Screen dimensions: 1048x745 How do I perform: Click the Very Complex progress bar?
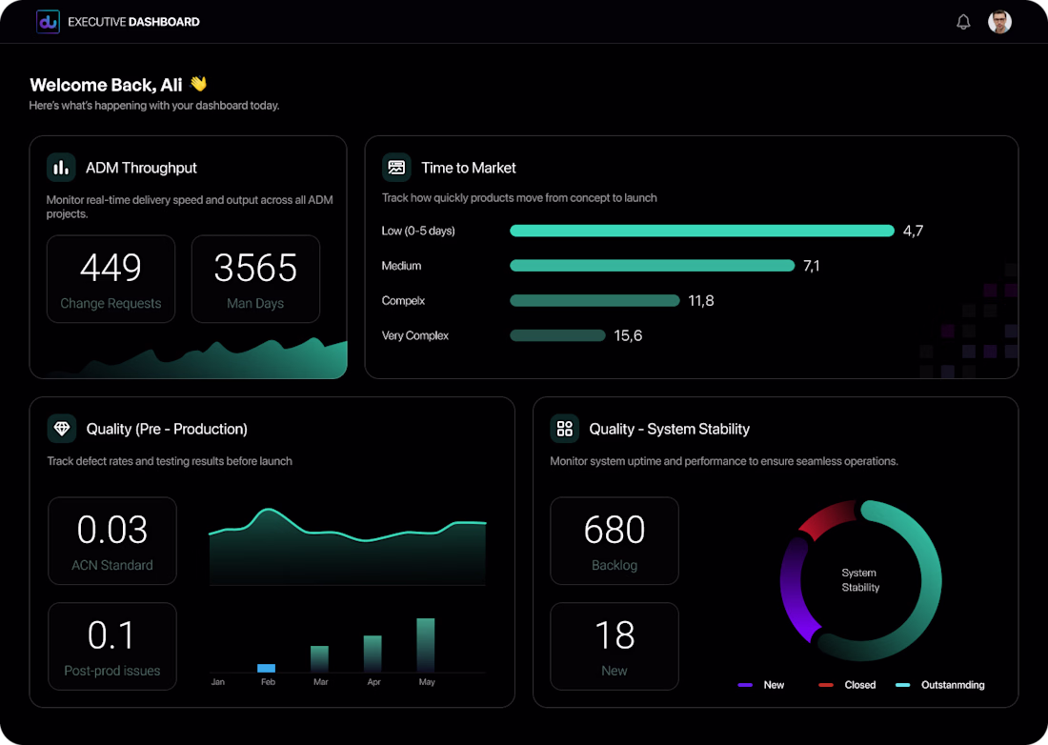click(557, 335)
